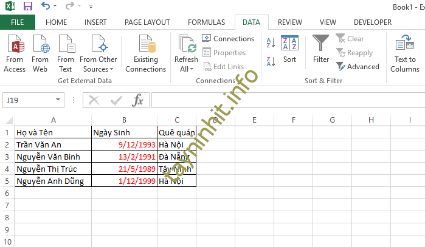Click the Sort Z to A icon

tap(271, 61)
